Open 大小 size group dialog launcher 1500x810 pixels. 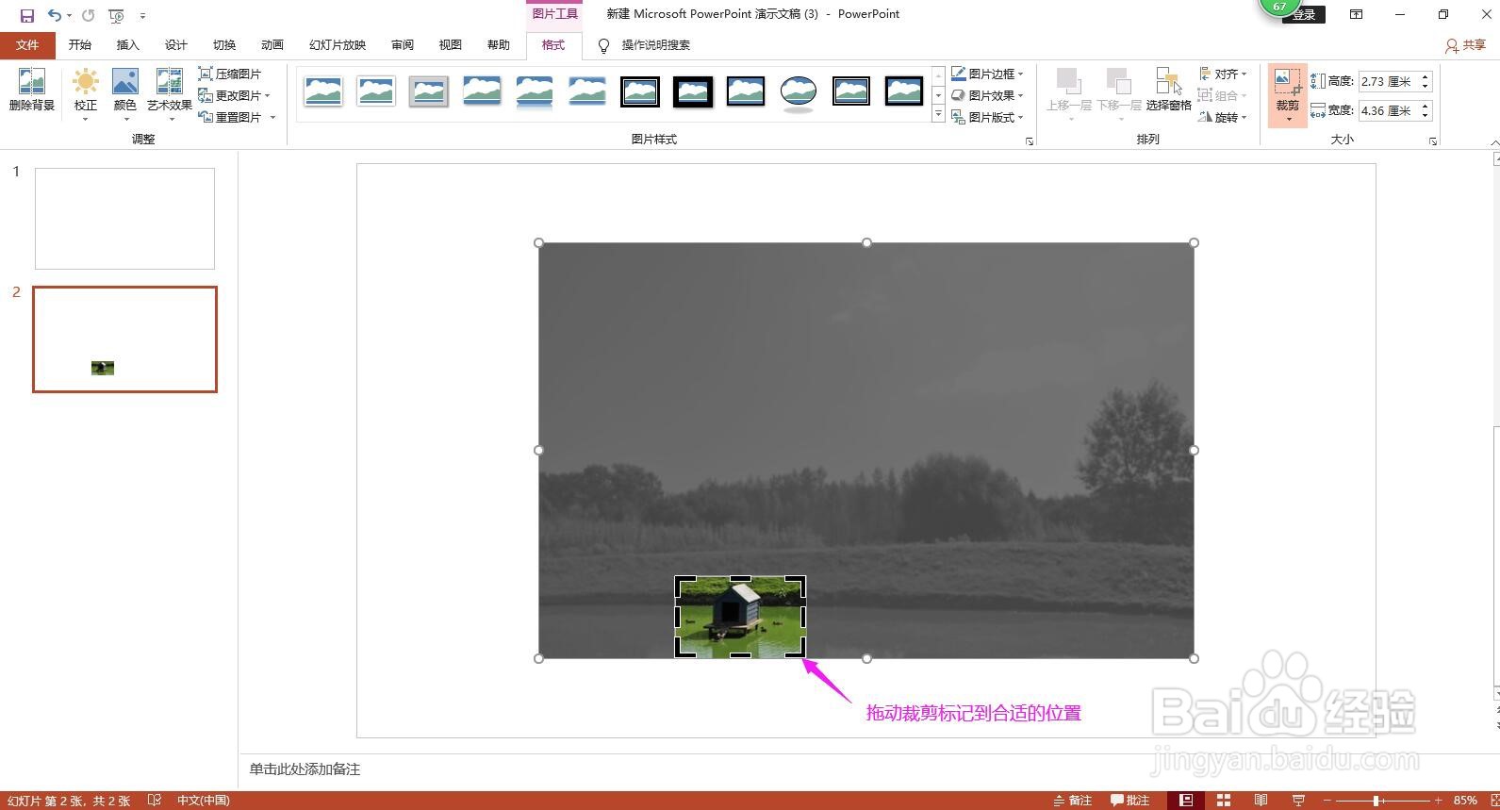point(1433,141)
